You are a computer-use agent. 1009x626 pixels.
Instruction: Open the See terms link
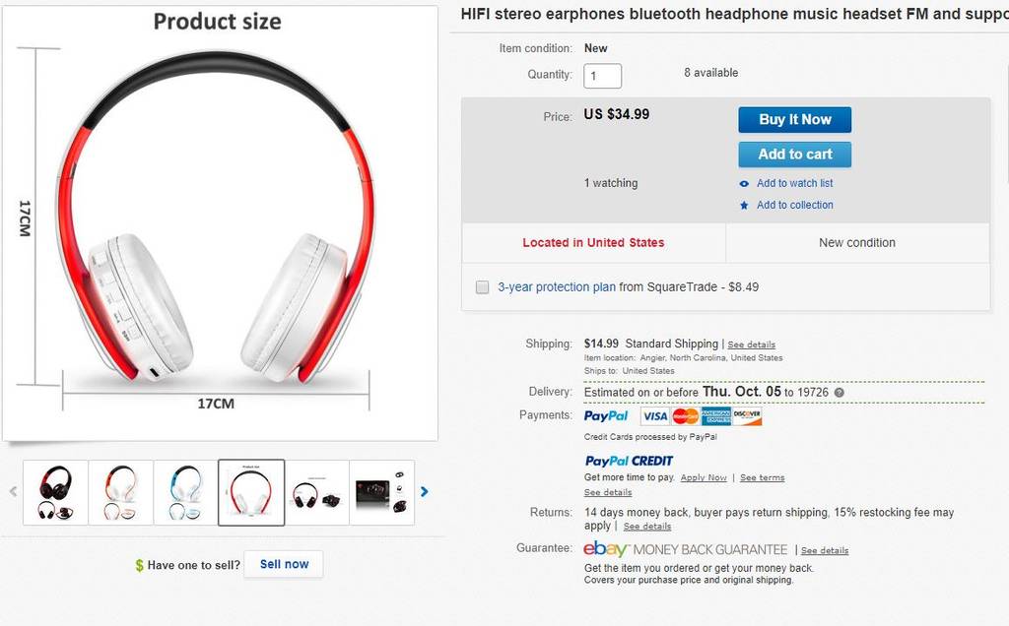pos(762,478)
